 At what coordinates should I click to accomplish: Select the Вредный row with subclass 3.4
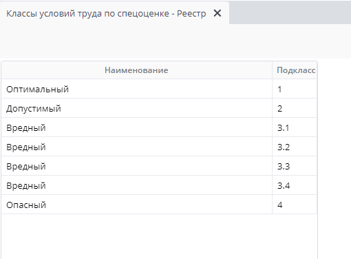[159, 185]
